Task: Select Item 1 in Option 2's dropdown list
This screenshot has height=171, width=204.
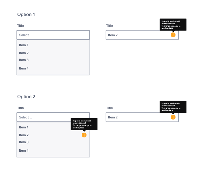Action: tap(24, 127)
